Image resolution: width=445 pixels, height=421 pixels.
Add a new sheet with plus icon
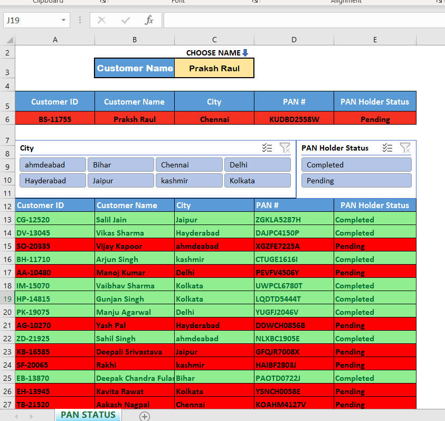click(x=144, y=416)
